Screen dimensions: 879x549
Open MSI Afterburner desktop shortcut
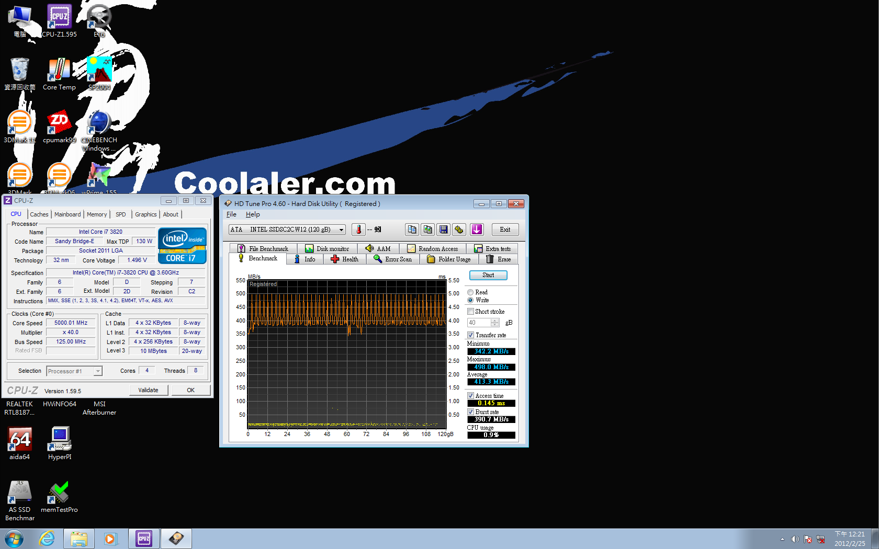pos(99,408)
